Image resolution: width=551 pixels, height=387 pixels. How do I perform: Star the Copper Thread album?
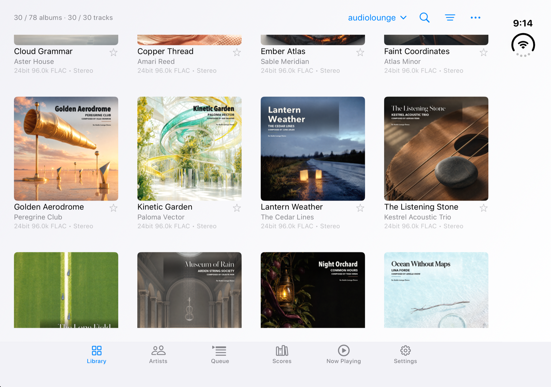click(x=237, y=53)
